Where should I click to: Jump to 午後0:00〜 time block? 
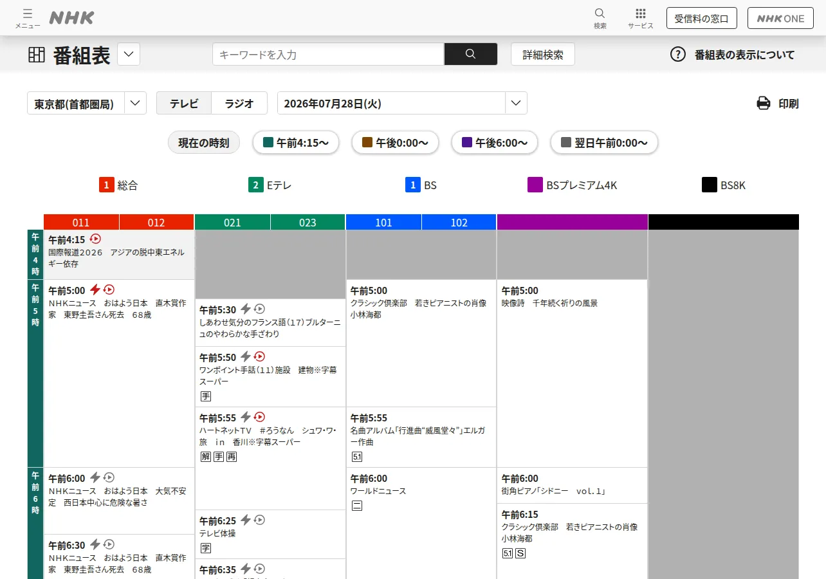tap(395, 142)
